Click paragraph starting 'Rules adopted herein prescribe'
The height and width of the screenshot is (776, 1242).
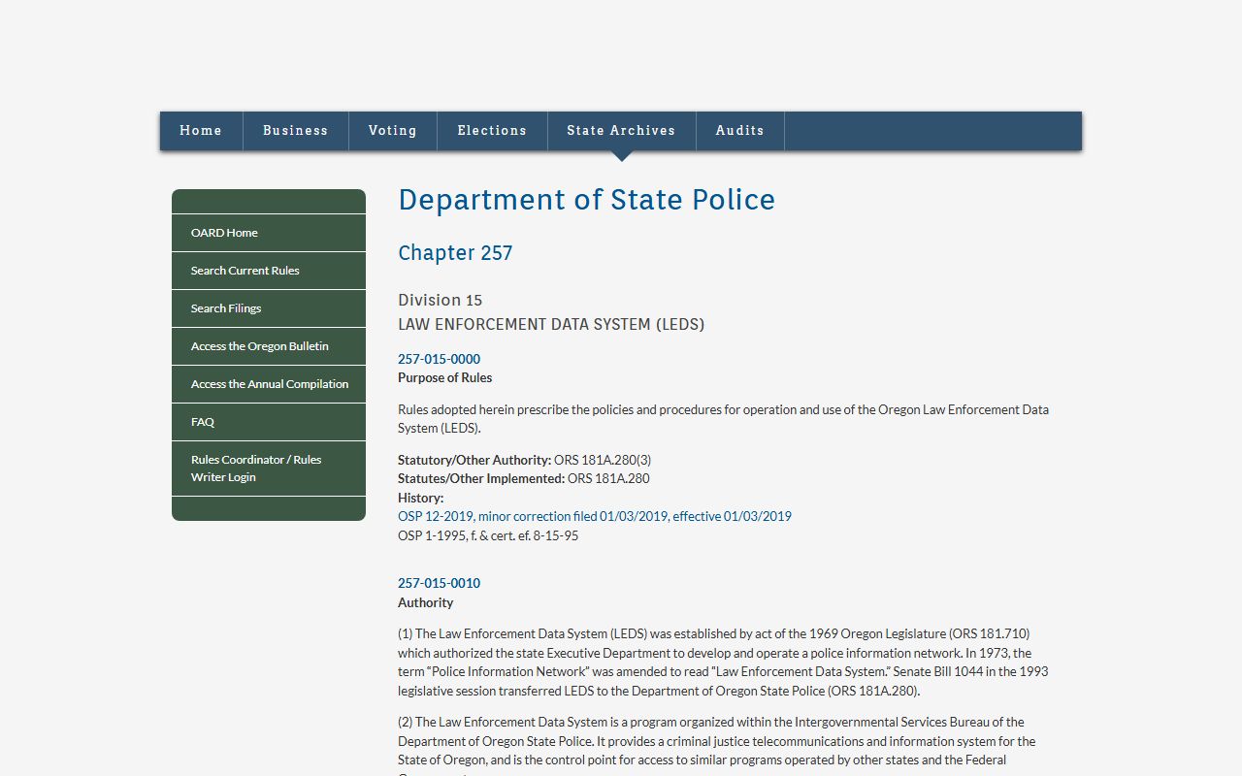click(723, 419)
